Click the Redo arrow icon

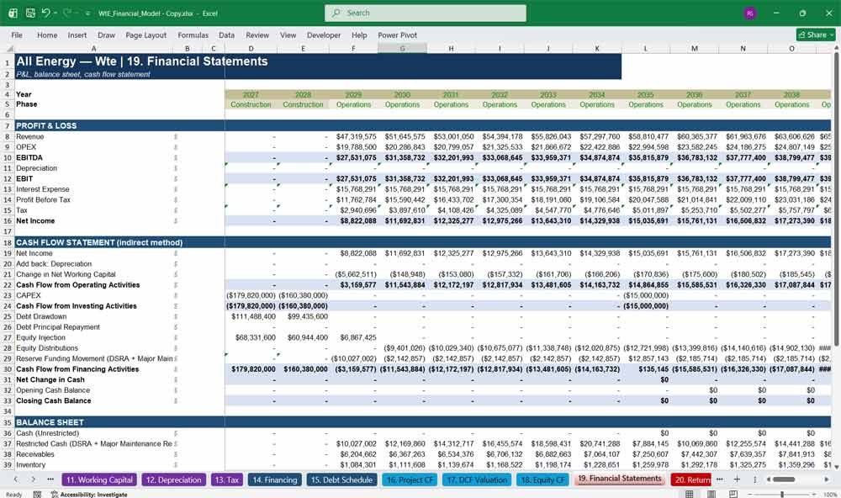tap(67, 13)
